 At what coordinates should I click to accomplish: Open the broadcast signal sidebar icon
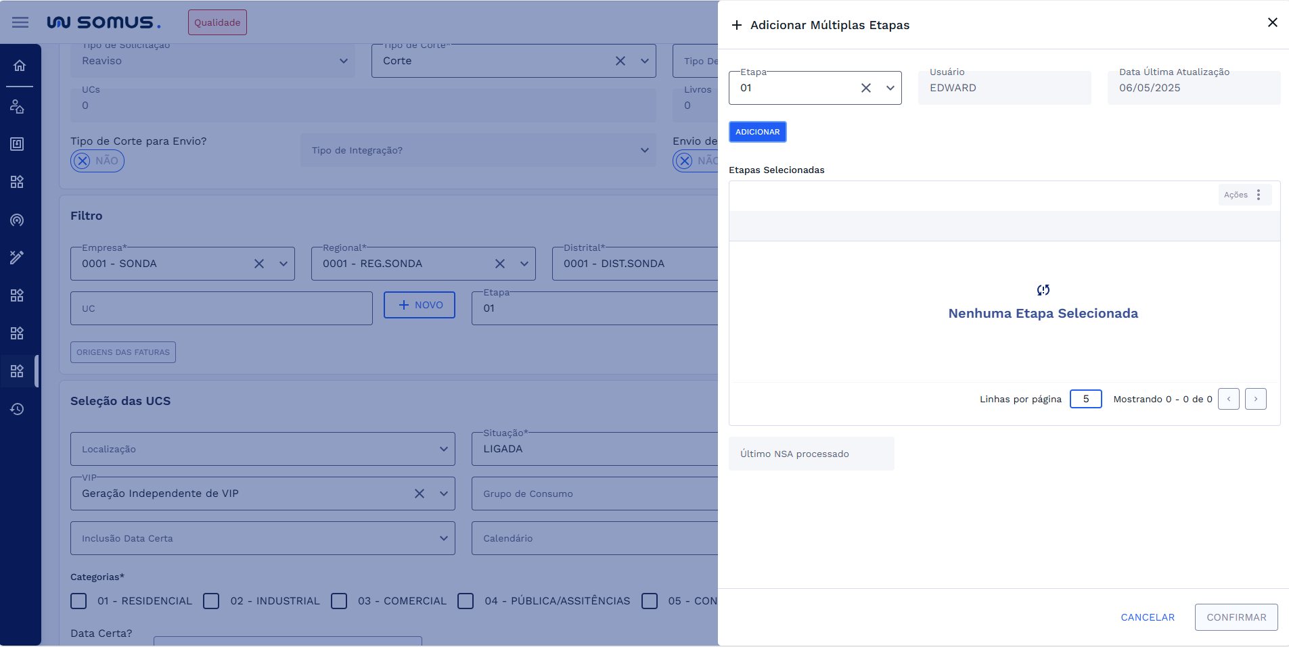point(18,220)
